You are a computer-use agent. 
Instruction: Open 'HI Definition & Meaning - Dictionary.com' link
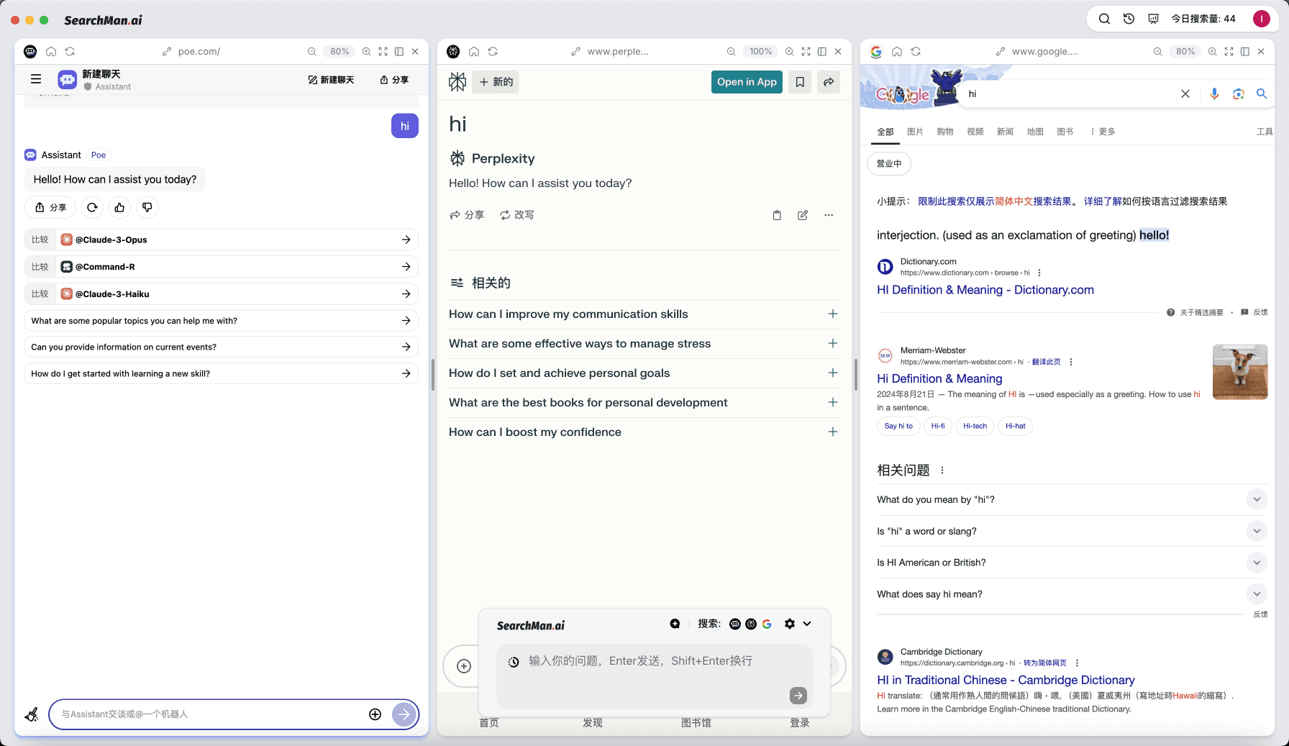985,290
